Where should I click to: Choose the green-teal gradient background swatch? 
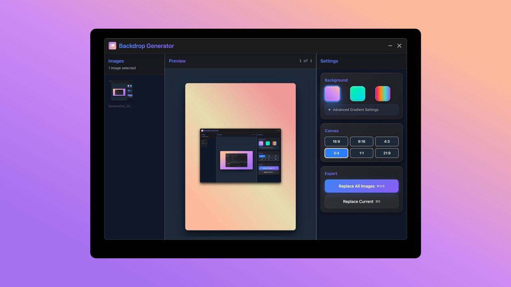tap(357, 94)
